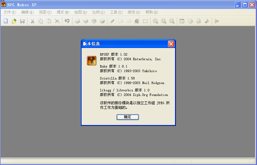Image resolution: width=257 pixels, height=165 pixels.
Task: Click the 'Ruby 版本 1.8.1' text
Action: coord(114,66)
